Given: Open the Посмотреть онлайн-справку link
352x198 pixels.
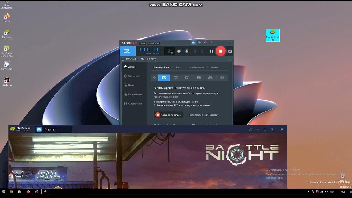Looking at the screenshot, I should [204, 115].
